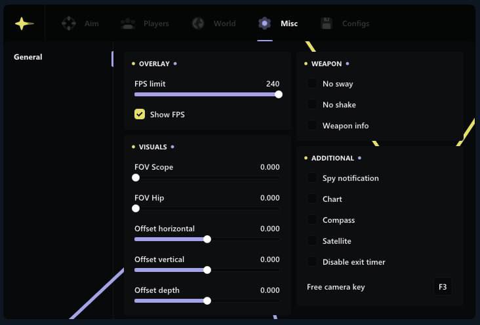The width and height of the screenshot is (480, 325).
Task: Click the yellow star logo icon
Action: 24,24
